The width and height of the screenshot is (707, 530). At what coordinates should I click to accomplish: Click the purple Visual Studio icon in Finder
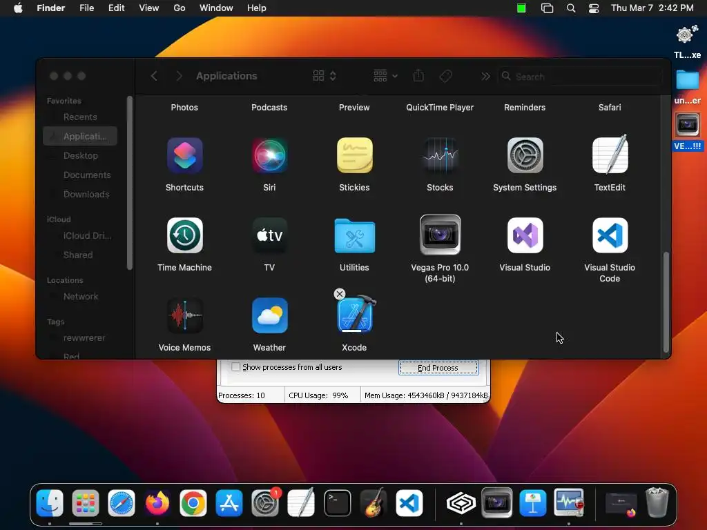(525, 235)
